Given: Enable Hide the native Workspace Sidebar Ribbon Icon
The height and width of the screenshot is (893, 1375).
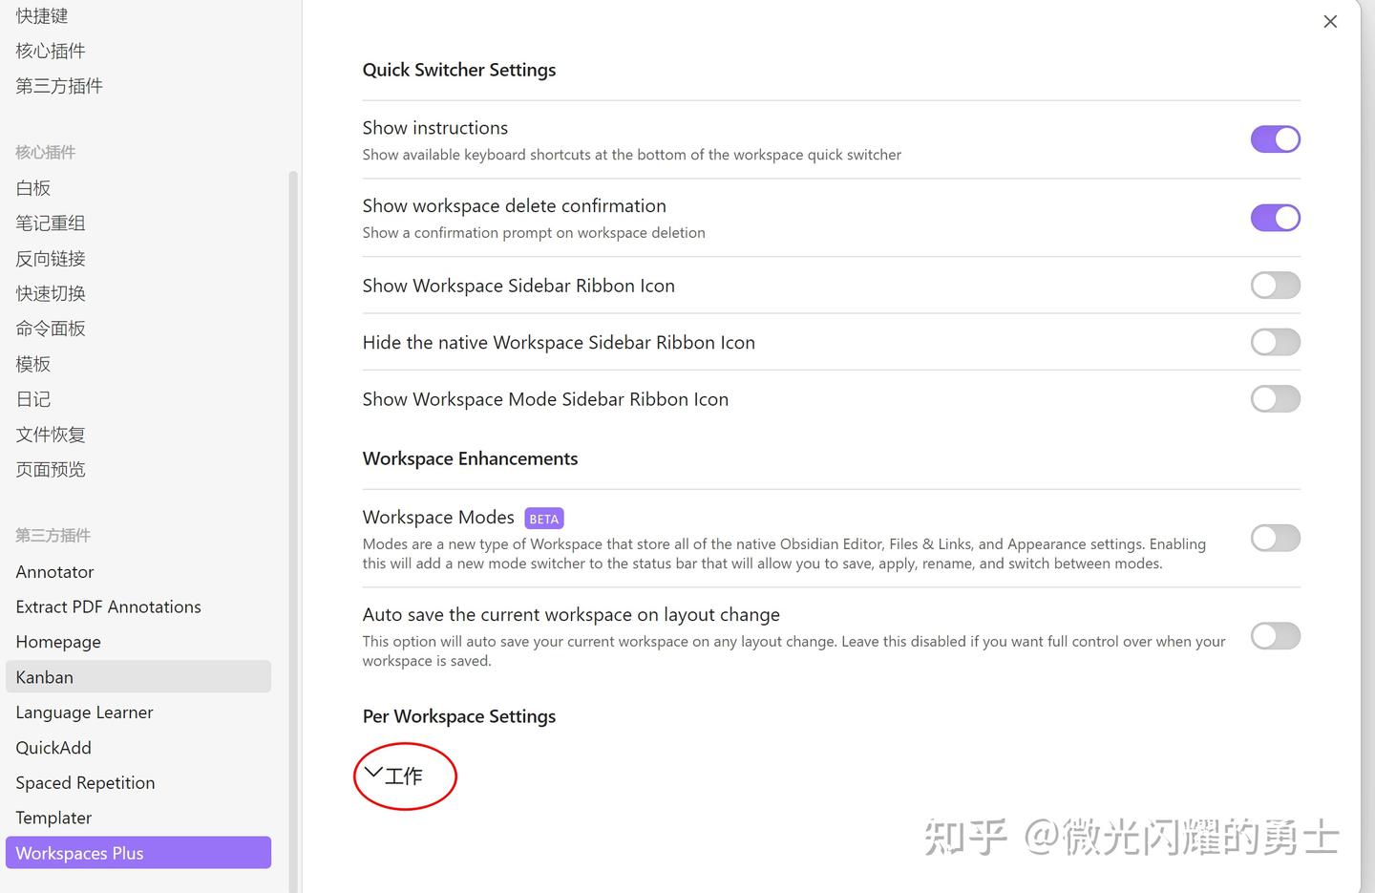Looking at the screenshot, I should (1276, 342).
